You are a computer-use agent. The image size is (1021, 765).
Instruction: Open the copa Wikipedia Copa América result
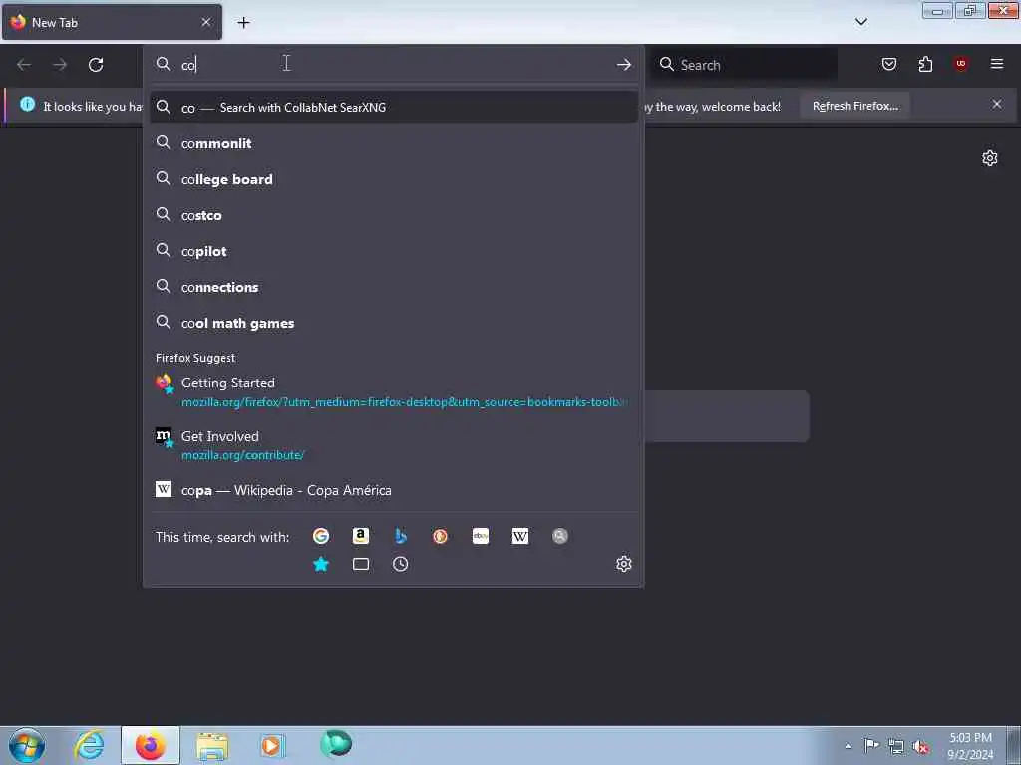point(393,490)
